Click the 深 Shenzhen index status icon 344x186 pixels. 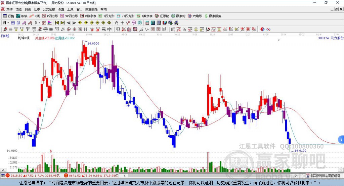coord(66,176)
